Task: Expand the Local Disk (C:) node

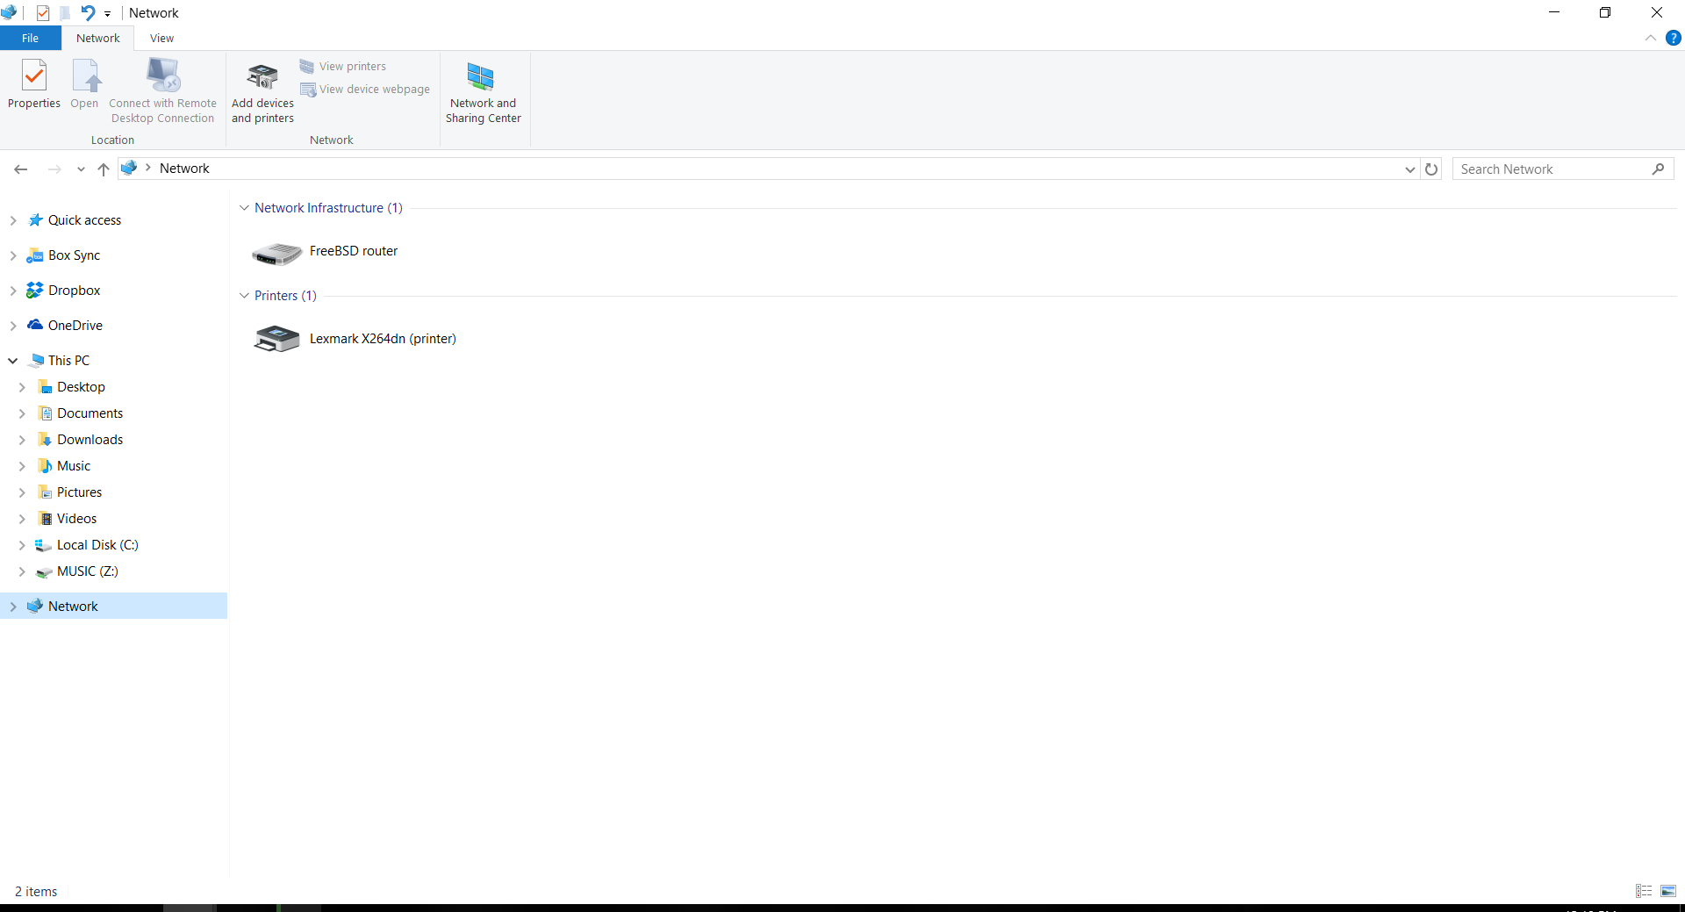Action: pos(22,545)
